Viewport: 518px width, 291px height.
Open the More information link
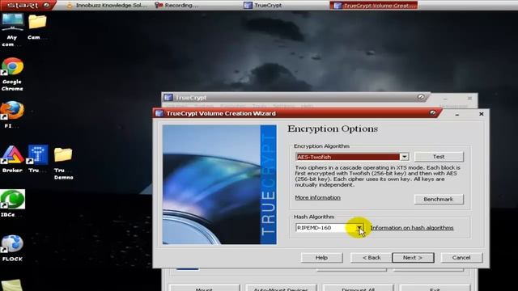pyautogui.click(x=317, y=197)
